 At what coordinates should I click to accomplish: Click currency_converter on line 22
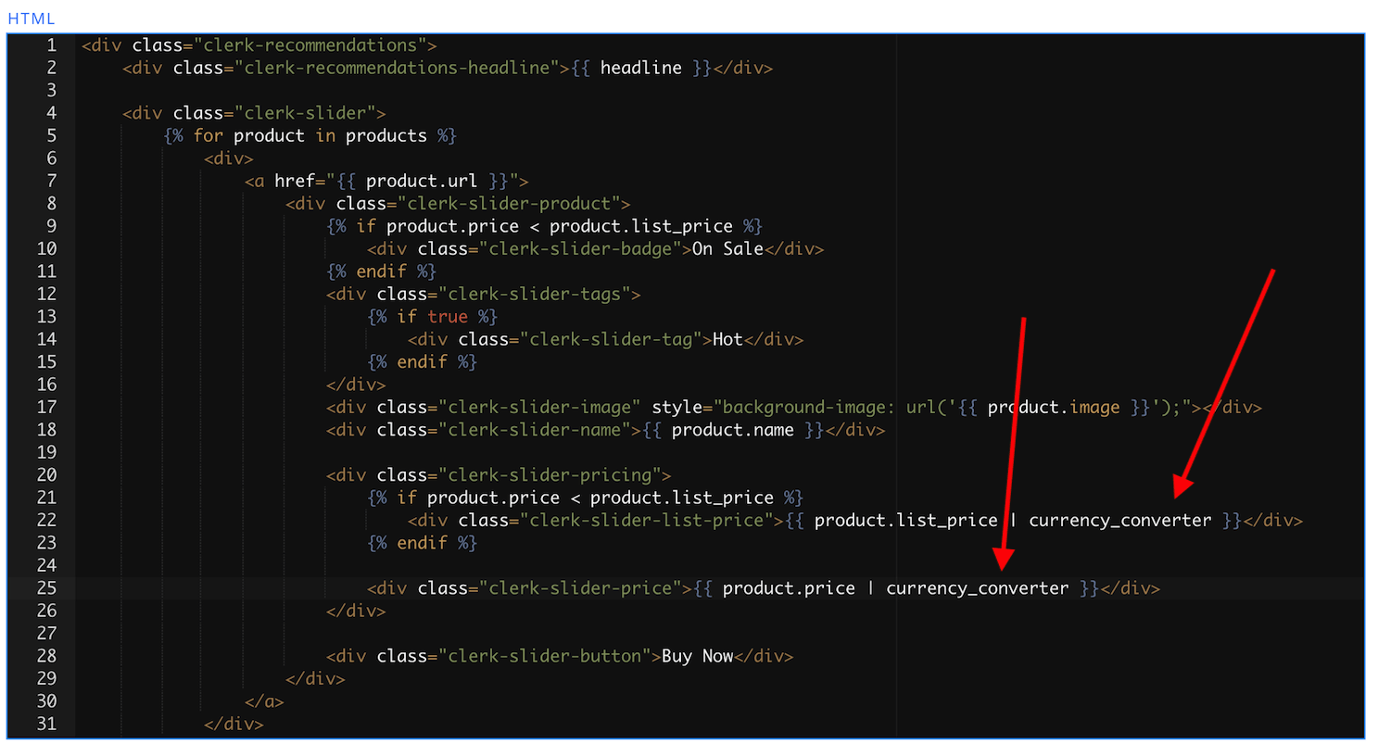pyautogui.click(x=1119, y=521)
